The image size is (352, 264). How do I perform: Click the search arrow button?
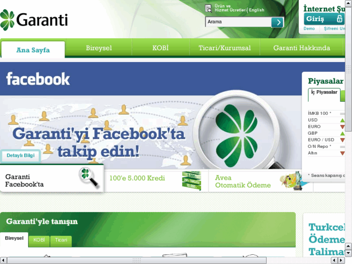click(x=277, y=22)
